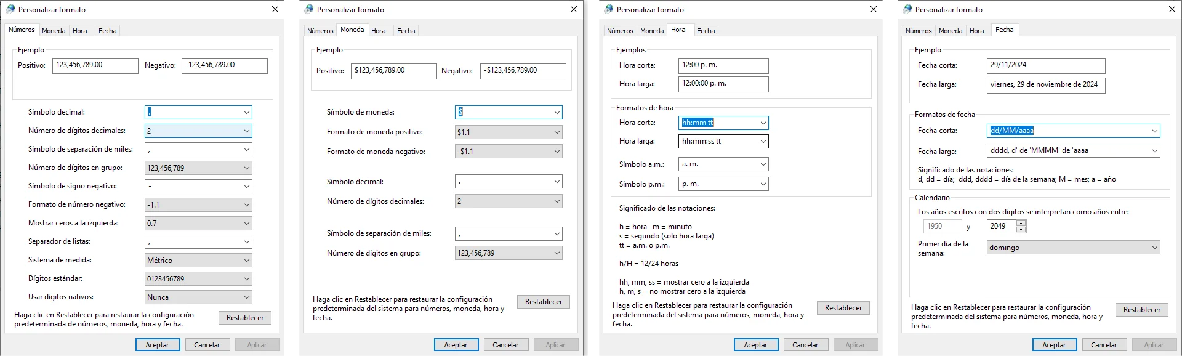
Task: Open the Separador de listas dropdown
Action: pyautogui.click(x=246, y=242)
